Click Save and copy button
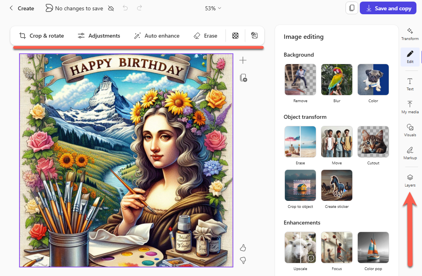Viewport: 422px width, 276px height. [388, 8]
